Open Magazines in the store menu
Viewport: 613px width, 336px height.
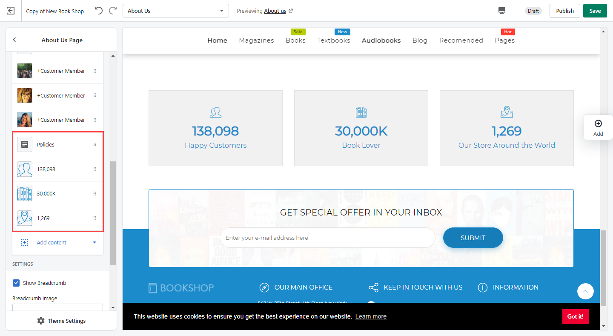256,40
